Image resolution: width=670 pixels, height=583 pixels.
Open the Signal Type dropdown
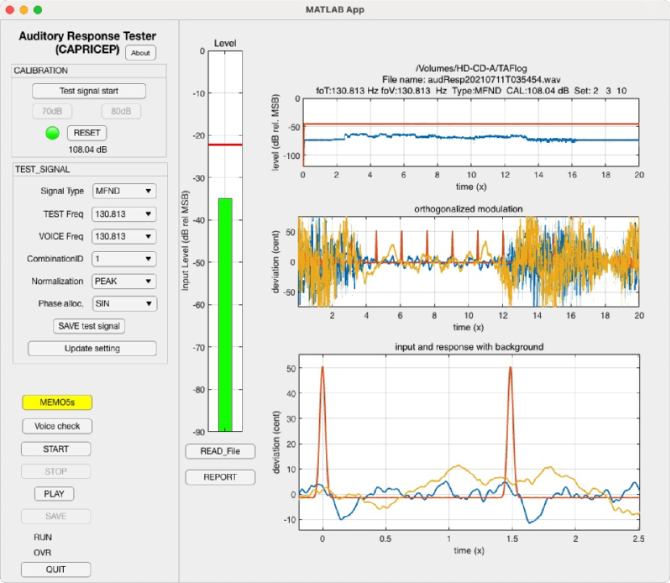point(124,191)
